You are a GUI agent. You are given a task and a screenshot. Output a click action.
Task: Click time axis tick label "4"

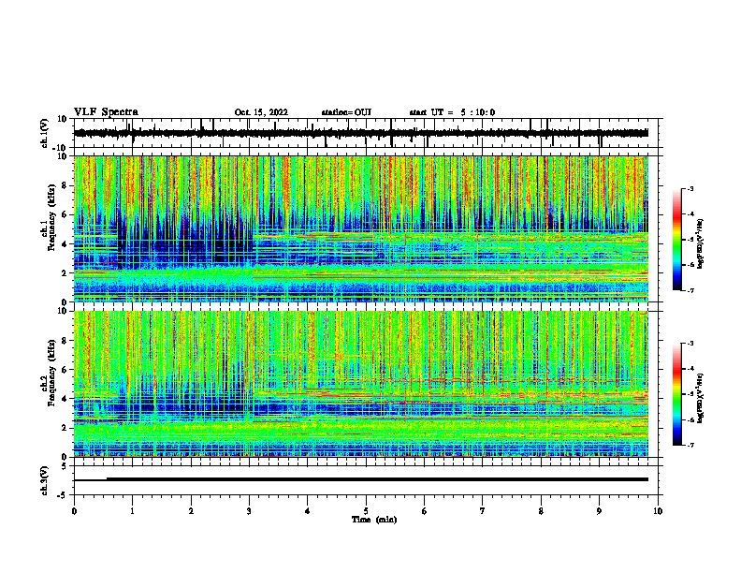click(308, 511)
